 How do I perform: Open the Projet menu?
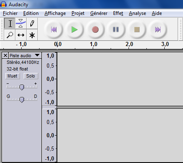(78, 13)
